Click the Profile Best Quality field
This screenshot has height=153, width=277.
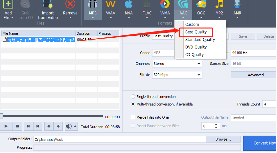pos(163,36)
